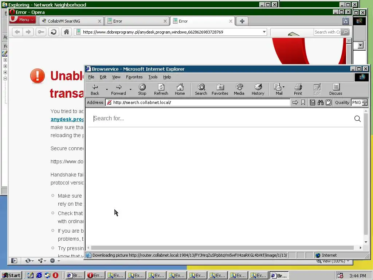Open the Forward history dropdown arrow in IE
Viewport: 373px width, 280px height.
pos(131,90)
